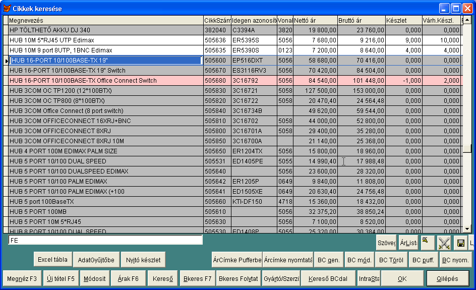Click the Bkeres F7 button
The height and width of the screenshot is (290, 476).
tap(197, 278)
